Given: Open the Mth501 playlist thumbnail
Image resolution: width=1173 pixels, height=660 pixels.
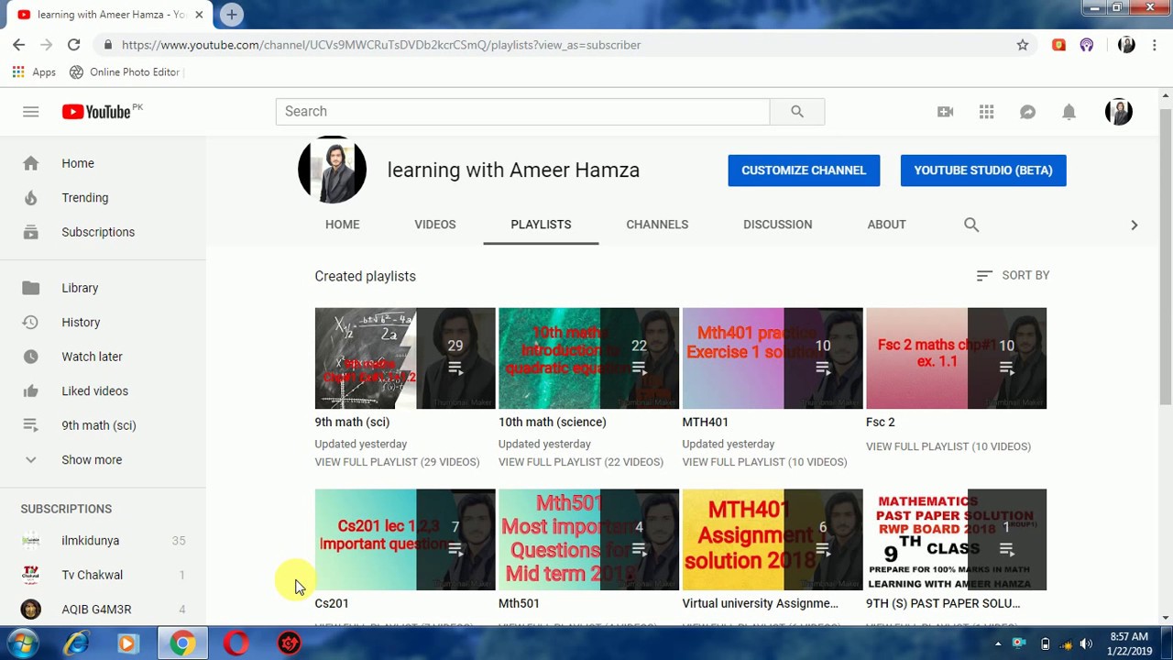Looking at the screenshot, I should pos(588,540).
